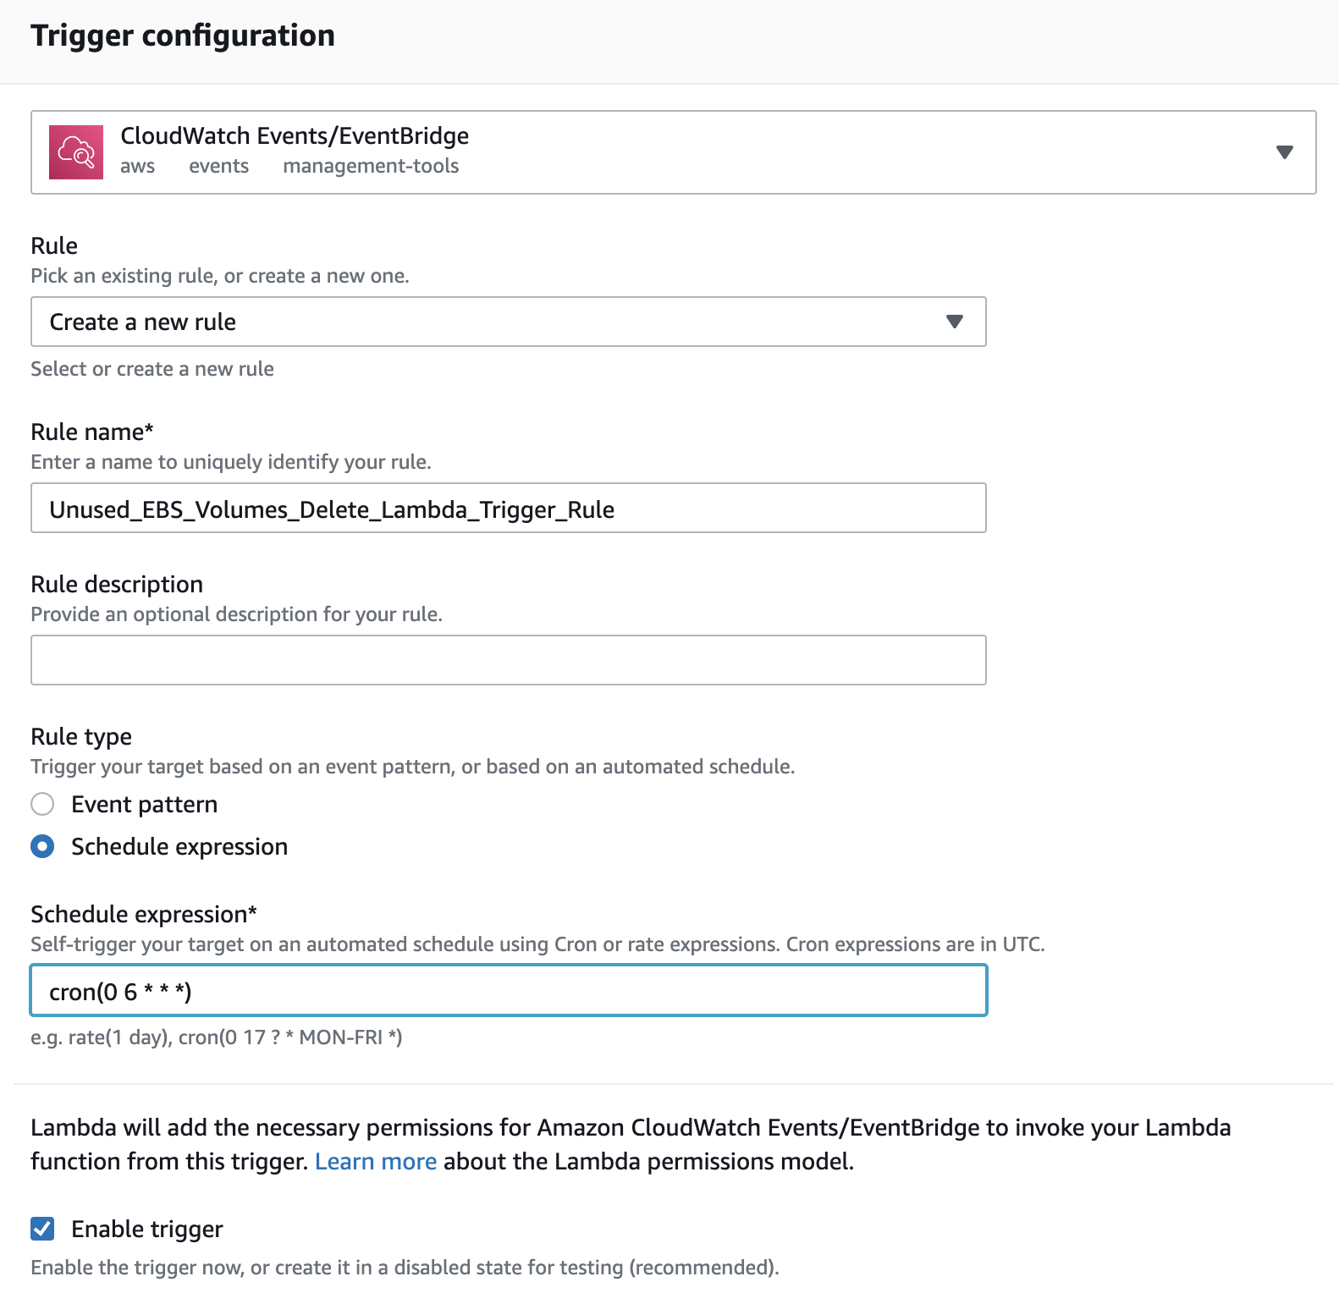Click the "Rule name*" field label
The height and width of the screenshot is (1293, 1339).
coord(92,432)
